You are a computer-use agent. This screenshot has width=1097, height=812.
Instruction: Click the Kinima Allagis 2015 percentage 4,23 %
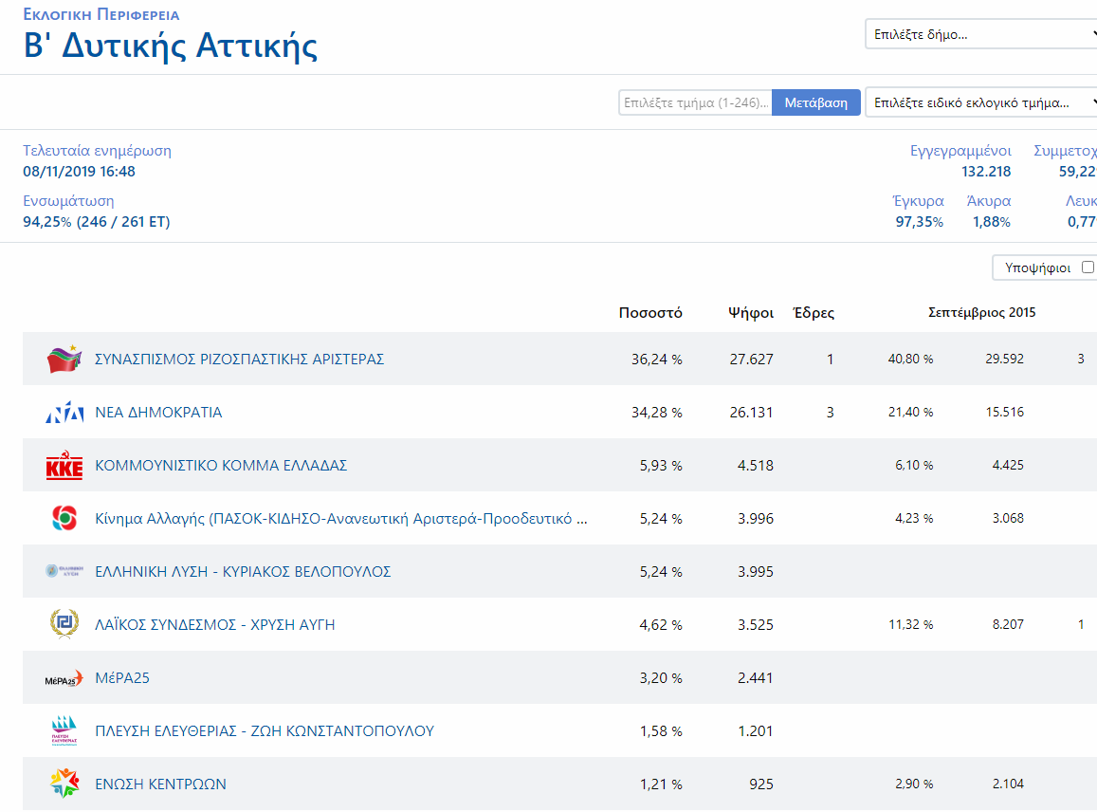pos(914,519)
